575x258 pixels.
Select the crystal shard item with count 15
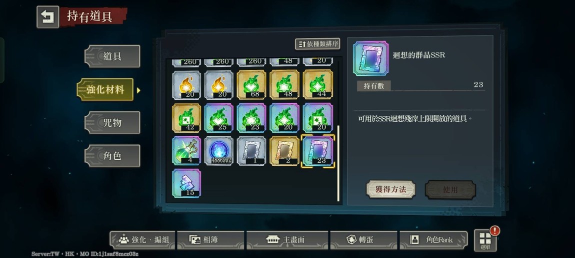point(186,183)
